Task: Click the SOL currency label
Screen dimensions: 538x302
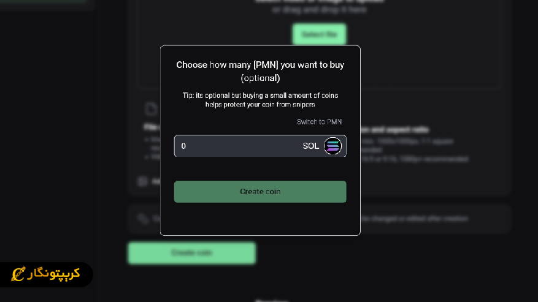Action: [x=310, y=146]
